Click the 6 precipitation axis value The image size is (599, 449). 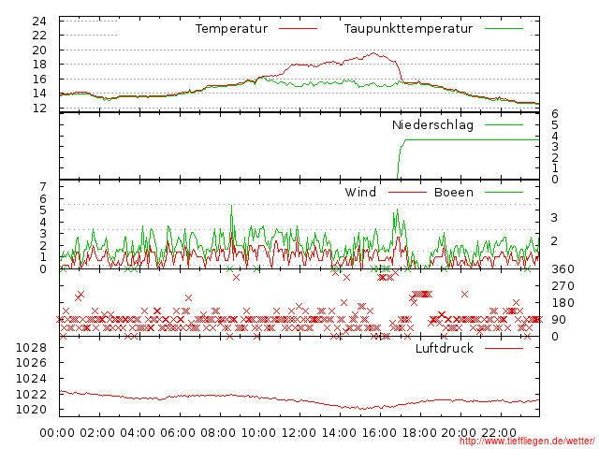pyautogui.click(x=555, y=114)
